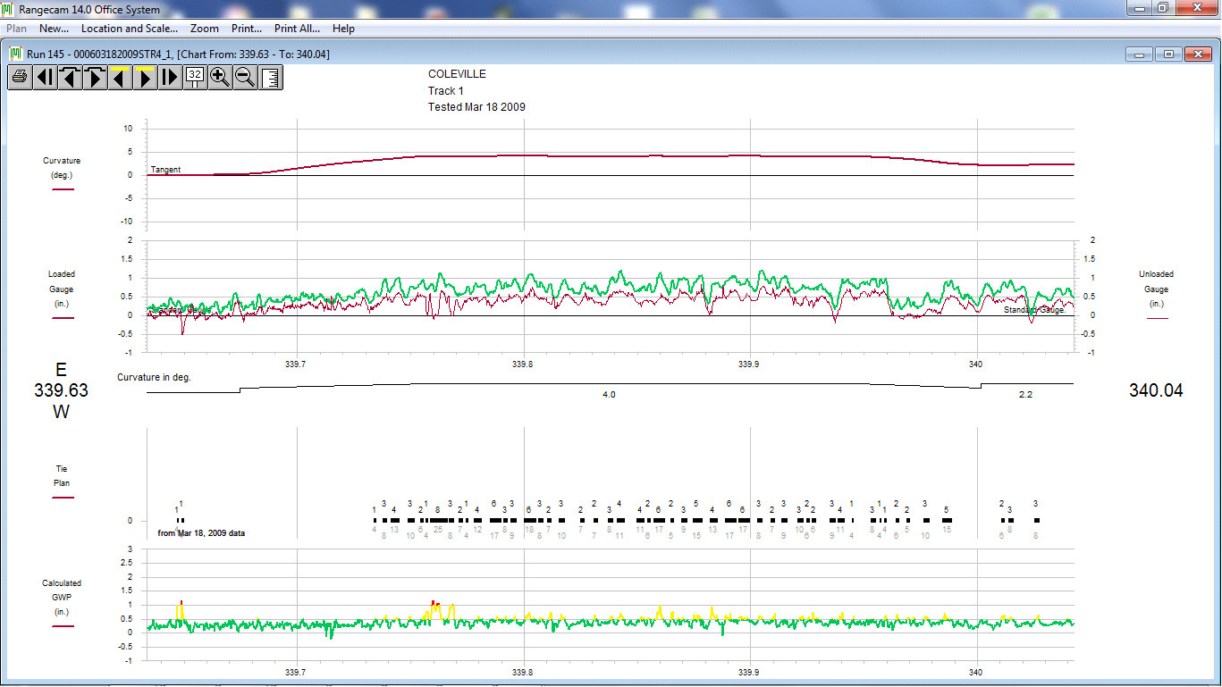
Task: Jump to the last chart page
Action: [170, 78]
